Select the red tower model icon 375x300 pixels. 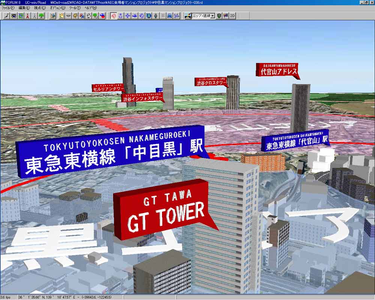click(28, 16)
